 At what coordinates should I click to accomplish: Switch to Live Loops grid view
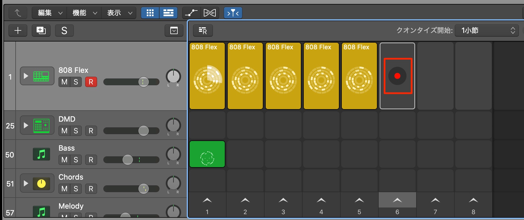click(150, 13)
